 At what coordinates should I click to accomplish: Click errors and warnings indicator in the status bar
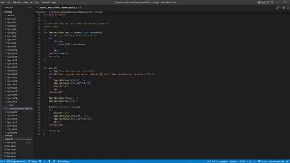click(x=3, y=161)
